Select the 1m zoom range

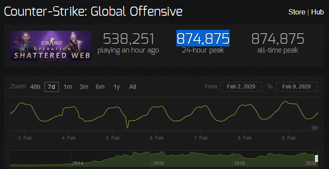pyautogui.click(x=68, y=87)
